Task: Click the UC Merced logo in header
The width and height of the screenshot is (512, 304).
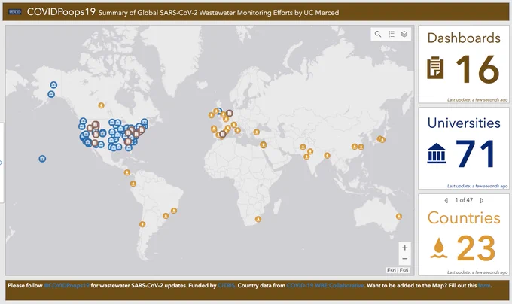Action: coord(15,12)
